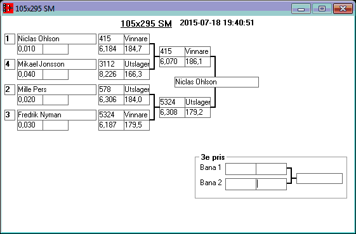Click the 6,070 final time cell
356x234 pixels.
172,62
